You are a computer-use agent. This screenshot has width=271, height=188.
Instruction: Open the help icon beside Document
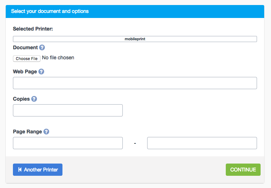(x=42, y=47)
